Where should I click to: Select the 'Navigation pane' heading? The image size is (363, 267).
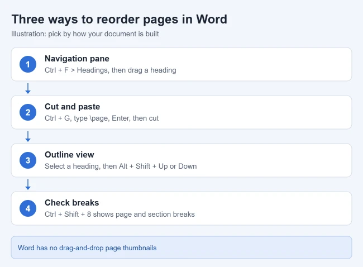[77, 59]
